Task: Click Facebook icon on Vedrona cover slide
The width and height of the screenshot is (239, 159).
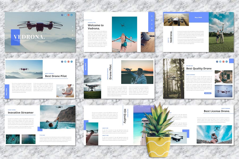Action: coord(62,15)
